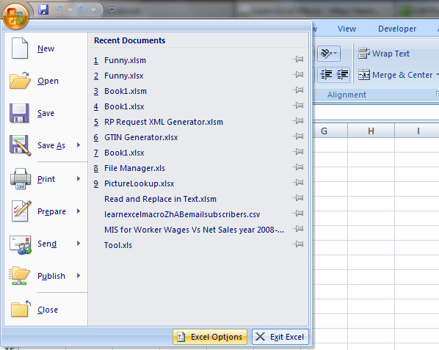Pin Funny.xlsm to the recent list
The width and height of the screenshot is (439, 350).
298,59
